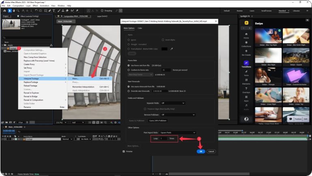Choose Main... from Interpret Footage submenu
This screenshot has height=176, width=312.
pos(75,78)
